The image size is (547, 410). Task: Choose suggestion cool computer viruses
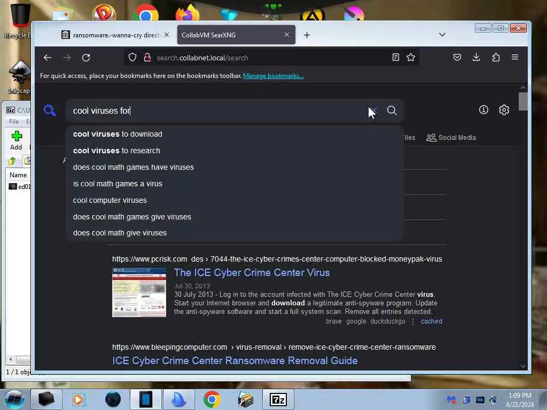pyautogui.click(x=235, y=201)
